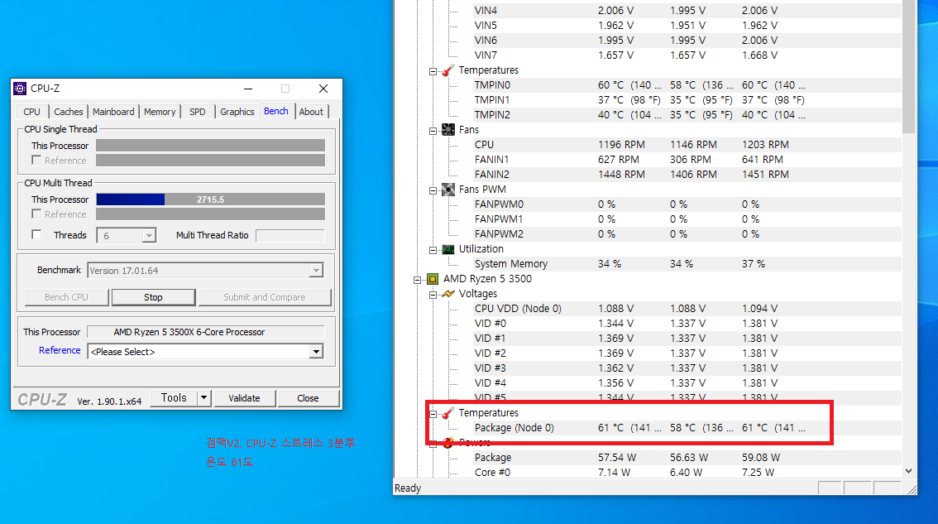Collapse the Utilization tree node
This screenshot has height=524, width=938.
(x=433, y=250)
